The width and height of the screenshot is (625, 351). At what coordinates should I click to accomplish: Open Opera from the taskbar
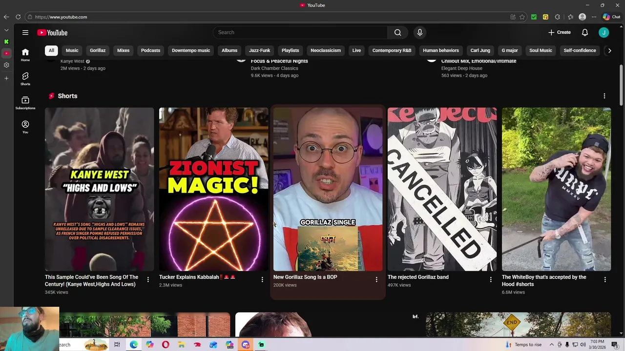(166, 345)
